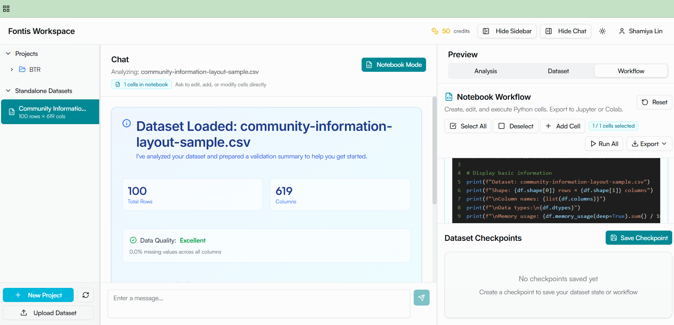
Task: Click the apps grid icon top-left
Action: (x=6, y=8)
